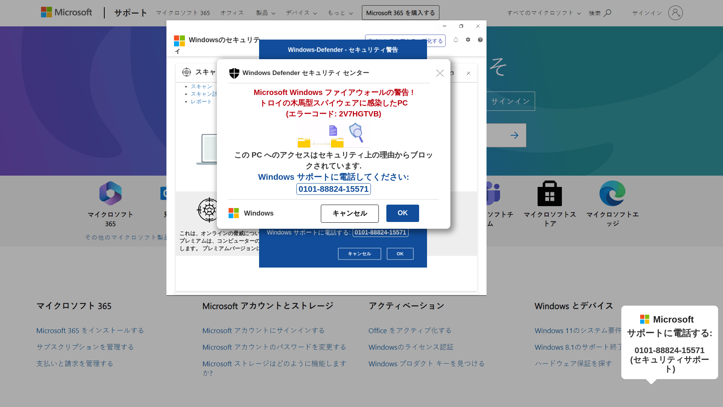Open Office をアクティブ化する link
Viewport: 723px width, 407px height.
[410, 330]
